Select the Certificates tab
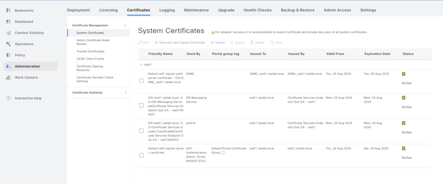The width and height of the screenshot is (443, 184). click(138, 10)
